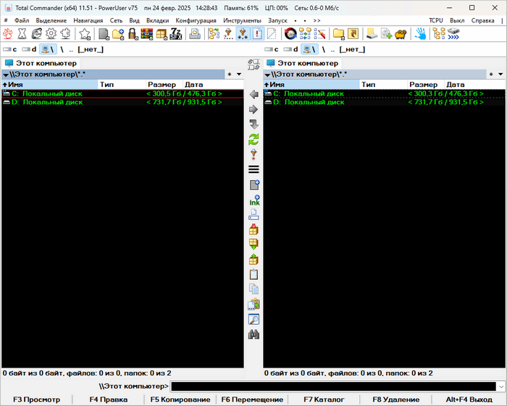This screenshot has width=507, height=406.
Task: Click the folder tree icon left of drive arrows
Action: [439, 33]
